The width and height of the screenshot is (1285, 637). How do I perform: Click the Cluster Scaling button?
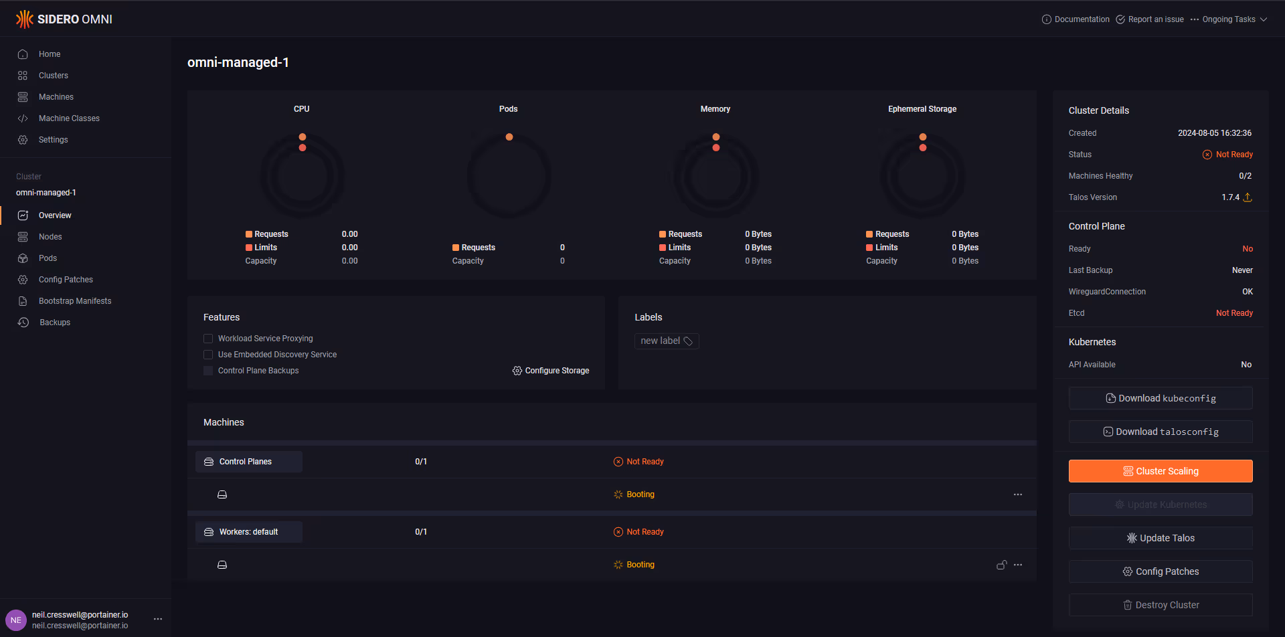(x=1161, y=471)
